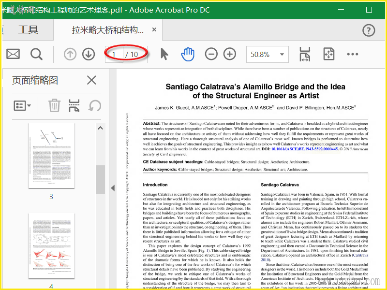The width and height of the screenshot is (387, 290).
Task: Go to previous page with up arrow
Action: (70, 54)
